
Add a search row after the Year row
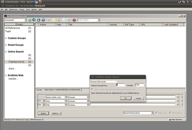pos(178,101)
